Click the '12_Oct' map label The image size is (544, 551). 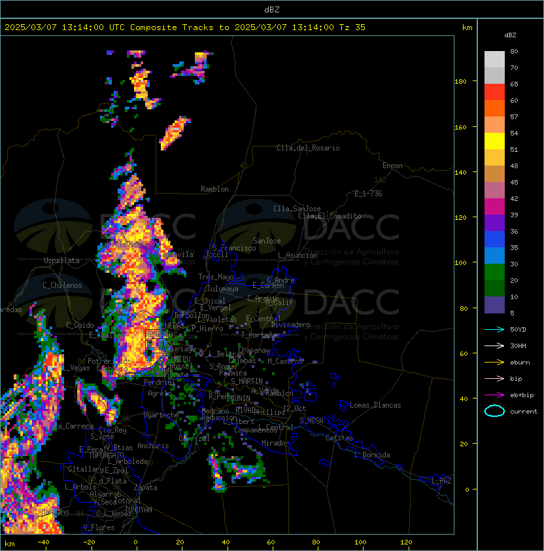point(294,408)
